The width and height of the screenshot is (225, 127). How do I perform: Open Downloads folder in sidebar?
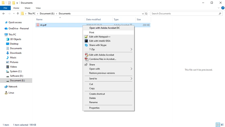pos(16,53)
